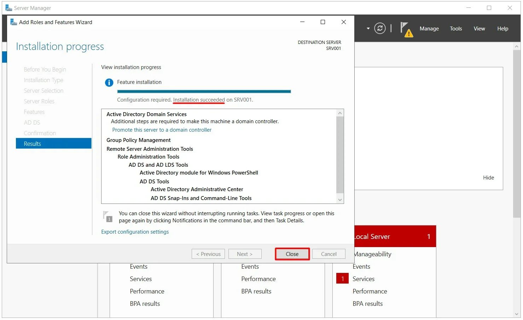523x320 pixels.
Task: Click Remote Server Administration Tools entry
Action: [x=150, y=149]
